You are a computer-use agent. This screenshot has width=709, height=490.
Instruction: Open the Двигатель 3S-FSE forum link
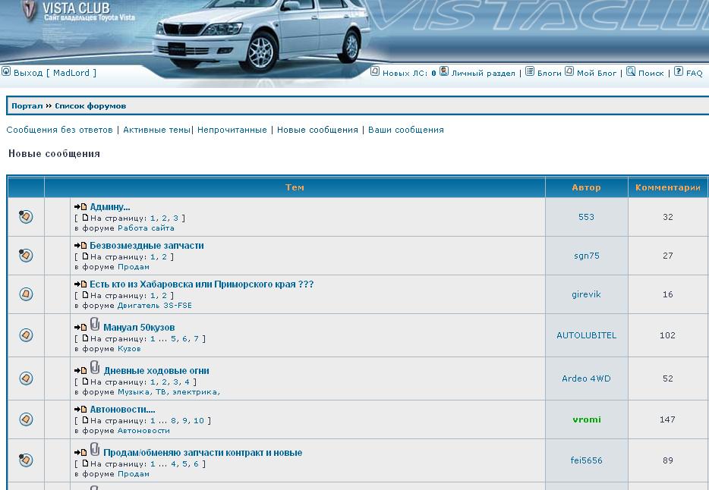click(x=155, y=306)
